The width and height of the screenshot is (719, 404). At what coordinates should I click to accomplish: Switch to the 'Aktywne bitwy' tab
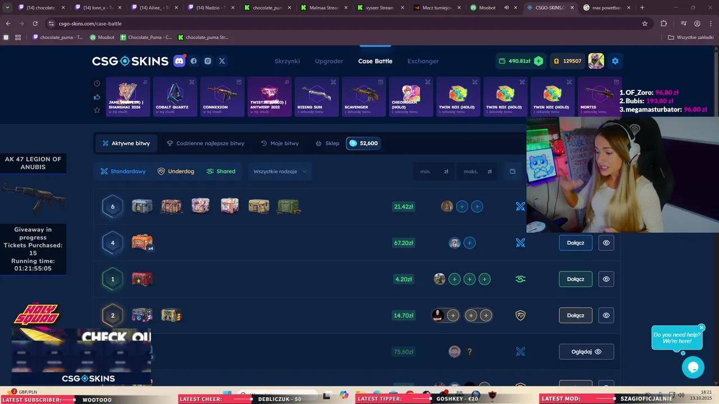[126, 143]
